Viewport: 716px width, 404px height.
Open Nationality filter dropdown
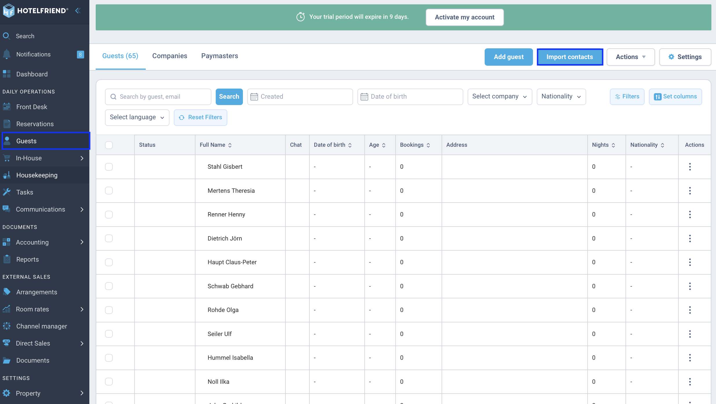pyautogui.click(x=561, y=97)
